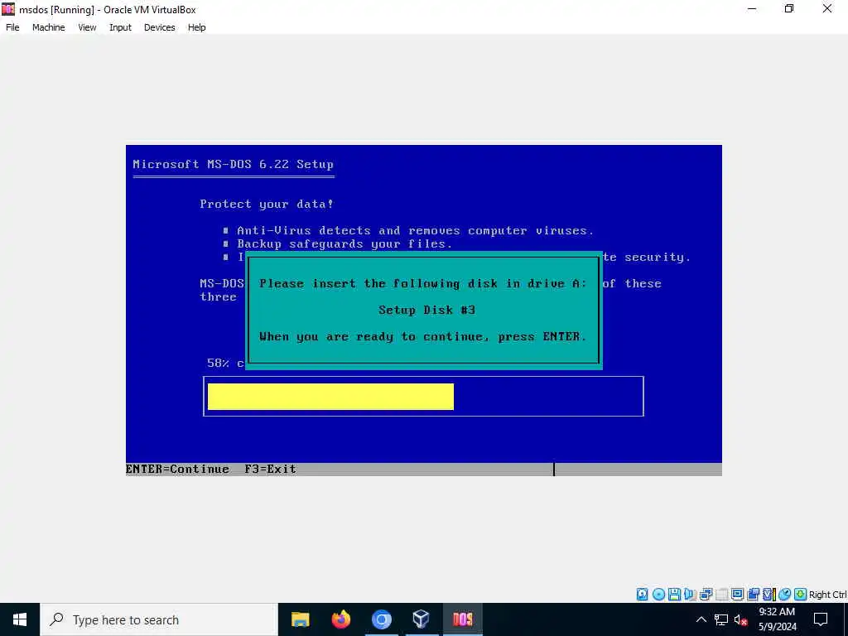Viewport: 848px width, 636px height.
Task: Click the Right Ctrl host key label
Action: pyautogui.click(x=827, y=595)
